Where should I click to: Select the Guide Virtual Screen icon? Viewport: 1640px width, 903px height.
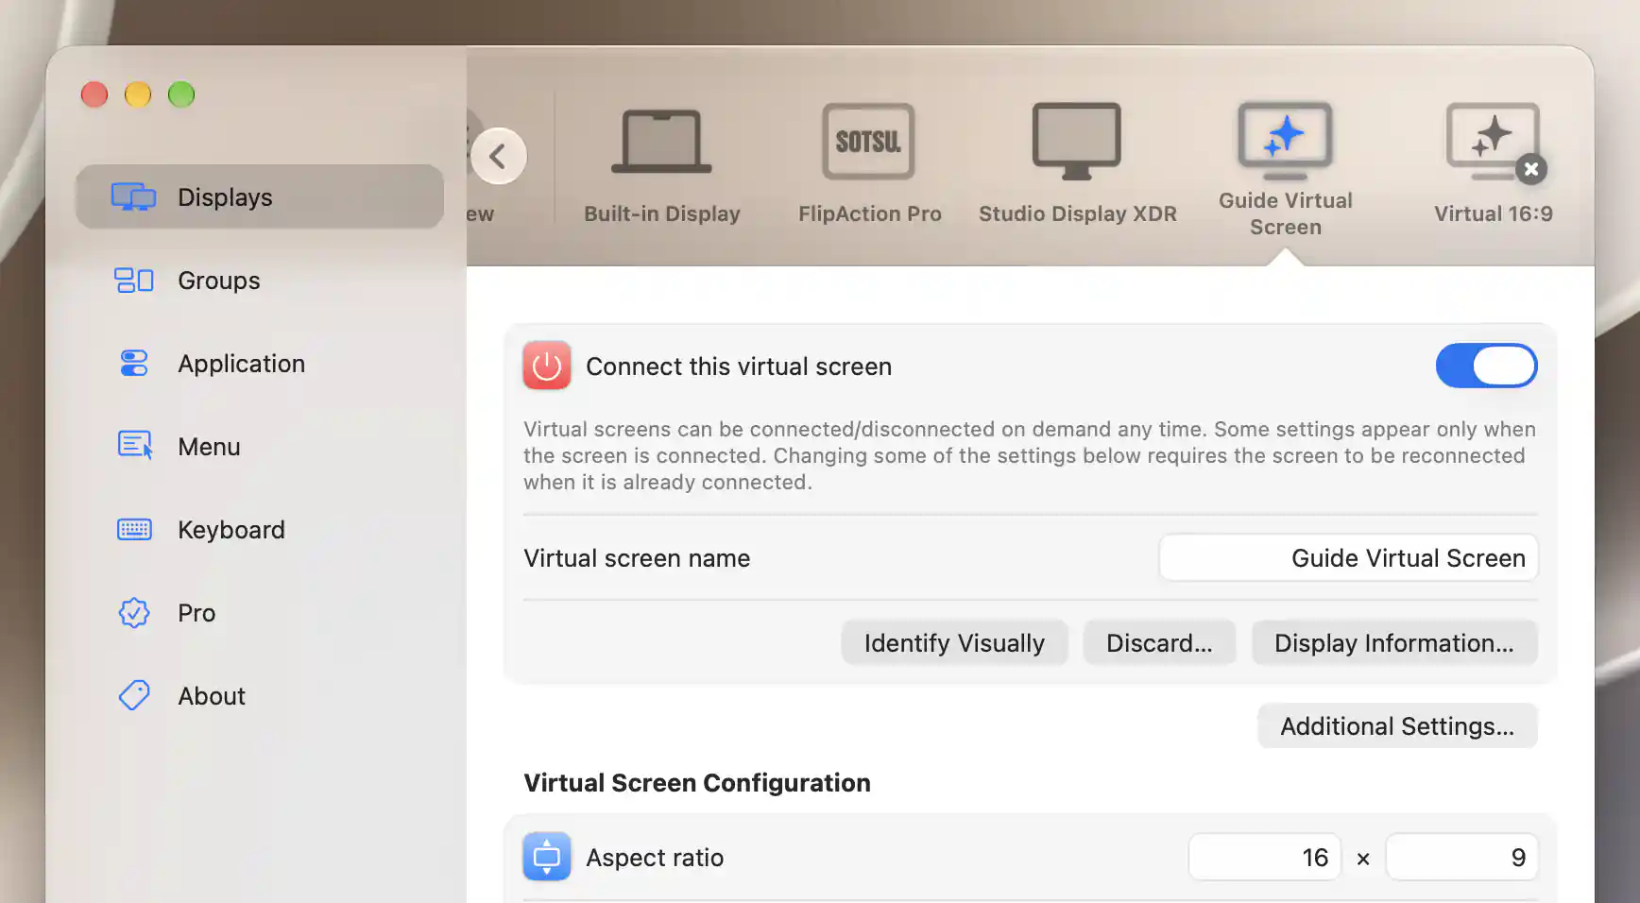(1285, 141)
